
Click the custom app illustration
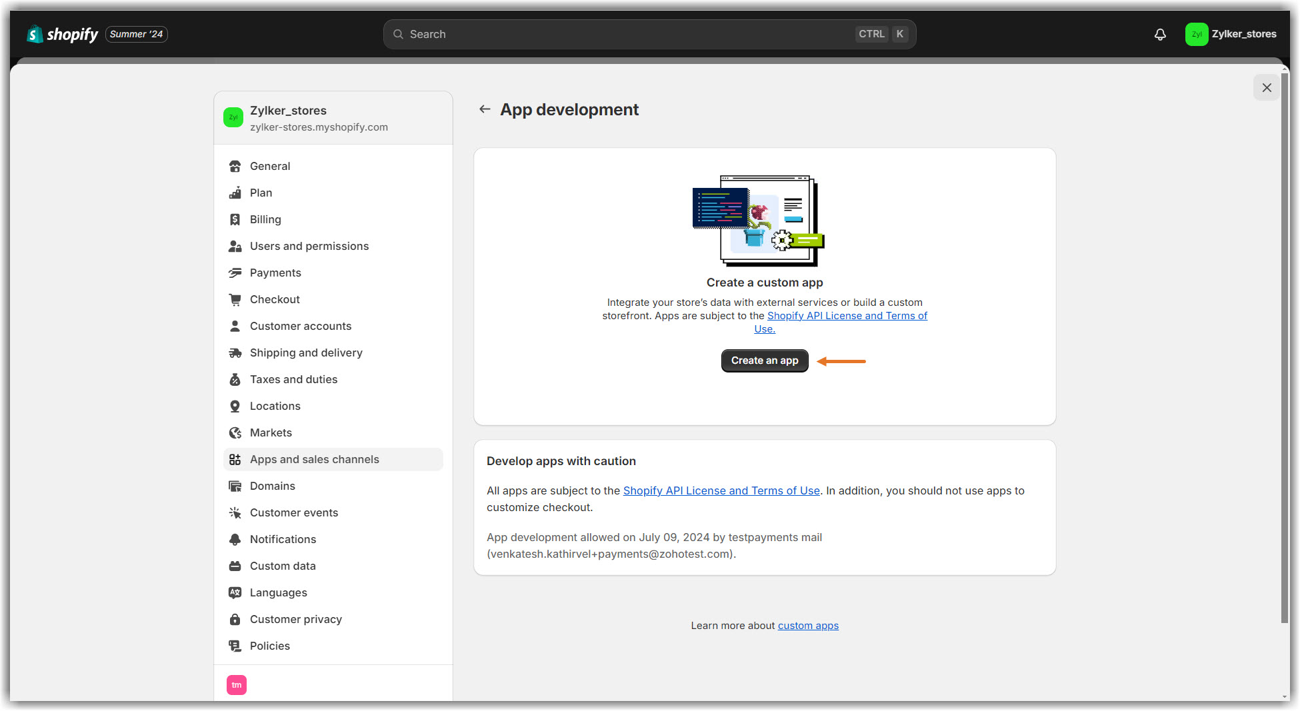759,221
